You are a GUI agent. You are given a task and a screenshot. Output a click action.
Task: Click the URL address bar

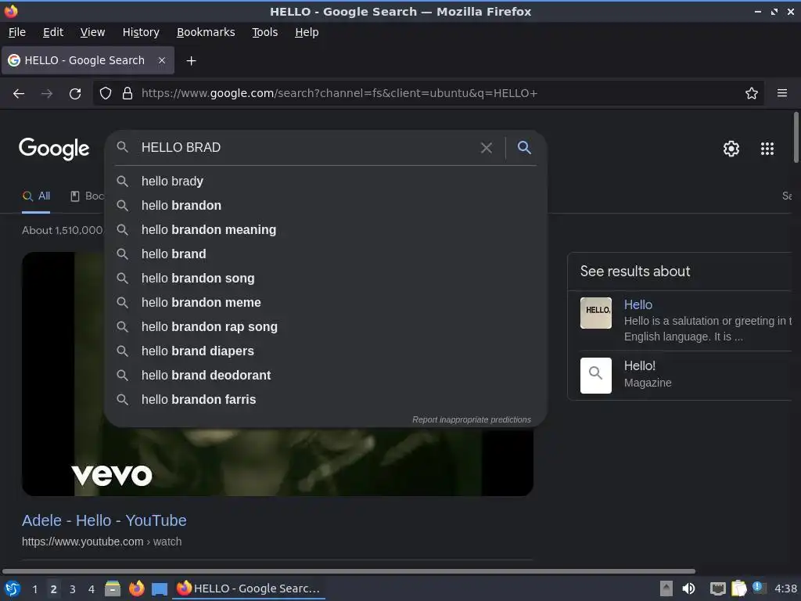428,93
